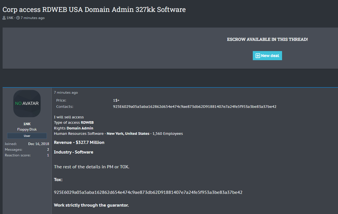Click the NO AVATAR profile image
Viewport: 338px width, 214px height.
pyautogui.click(x=27, y=104)
